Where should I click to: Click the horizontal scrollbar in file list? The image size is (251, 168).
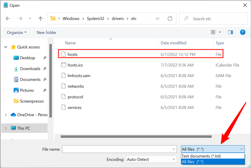pyautogui.click(x=135, y=136)
